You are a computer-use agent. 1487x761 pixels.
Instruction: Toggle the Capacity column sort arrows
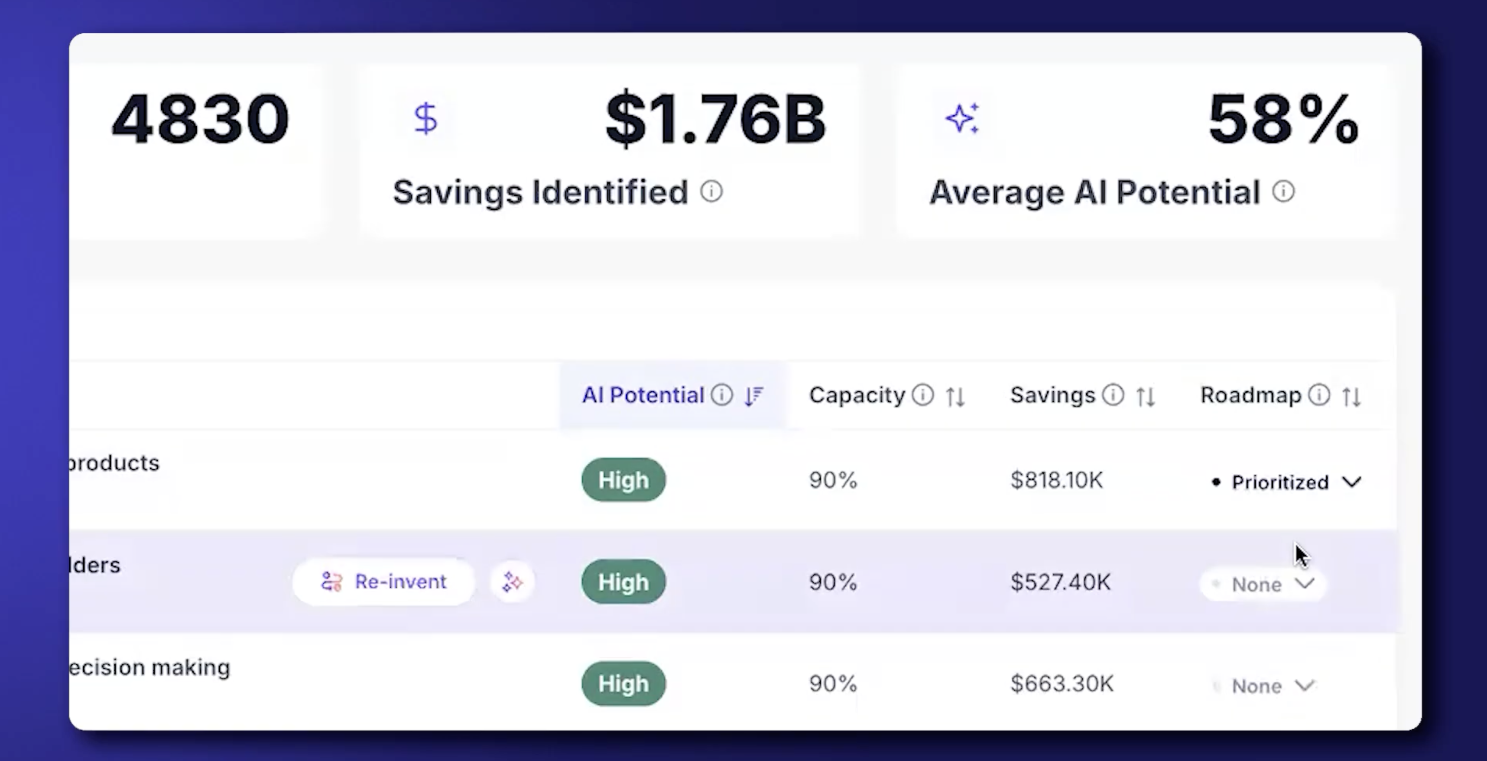(955, 397)
